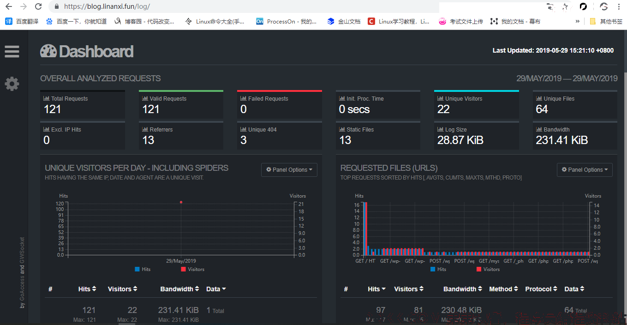This screenshot has height=325, width=627.
Task: Click the Unique Files stat box
Action: click(575, 105)
